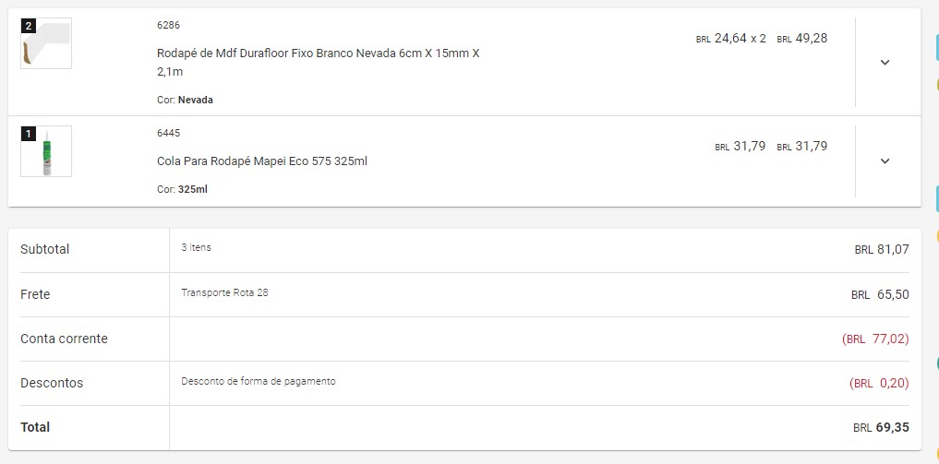Click the quantity badge showing 1

(29, 134)
